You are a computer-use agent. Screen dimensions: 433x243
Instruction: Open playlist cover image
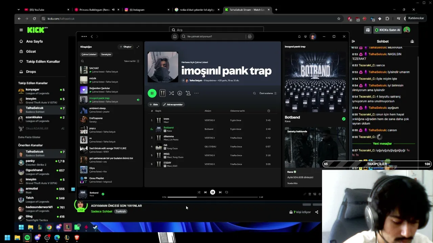[x=163, y=67]
